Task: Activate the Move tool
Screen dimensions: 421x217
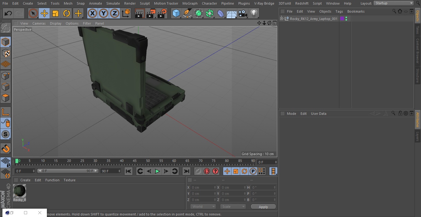Action: click(x=44, y=14)
